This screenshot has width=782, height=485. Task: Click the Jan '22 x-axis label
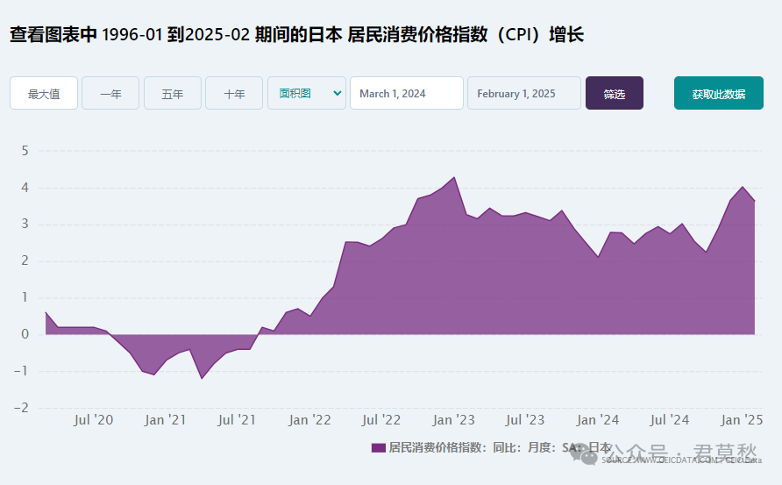coord(309,420)
